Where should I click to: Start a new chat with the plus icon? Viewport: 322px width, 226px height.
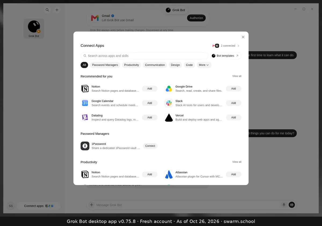[x=57, y=10]
